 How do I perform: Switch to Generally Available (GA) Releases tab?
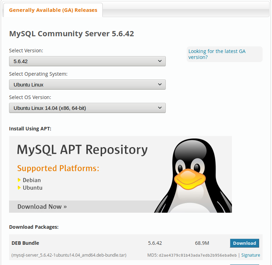point(53,10)
